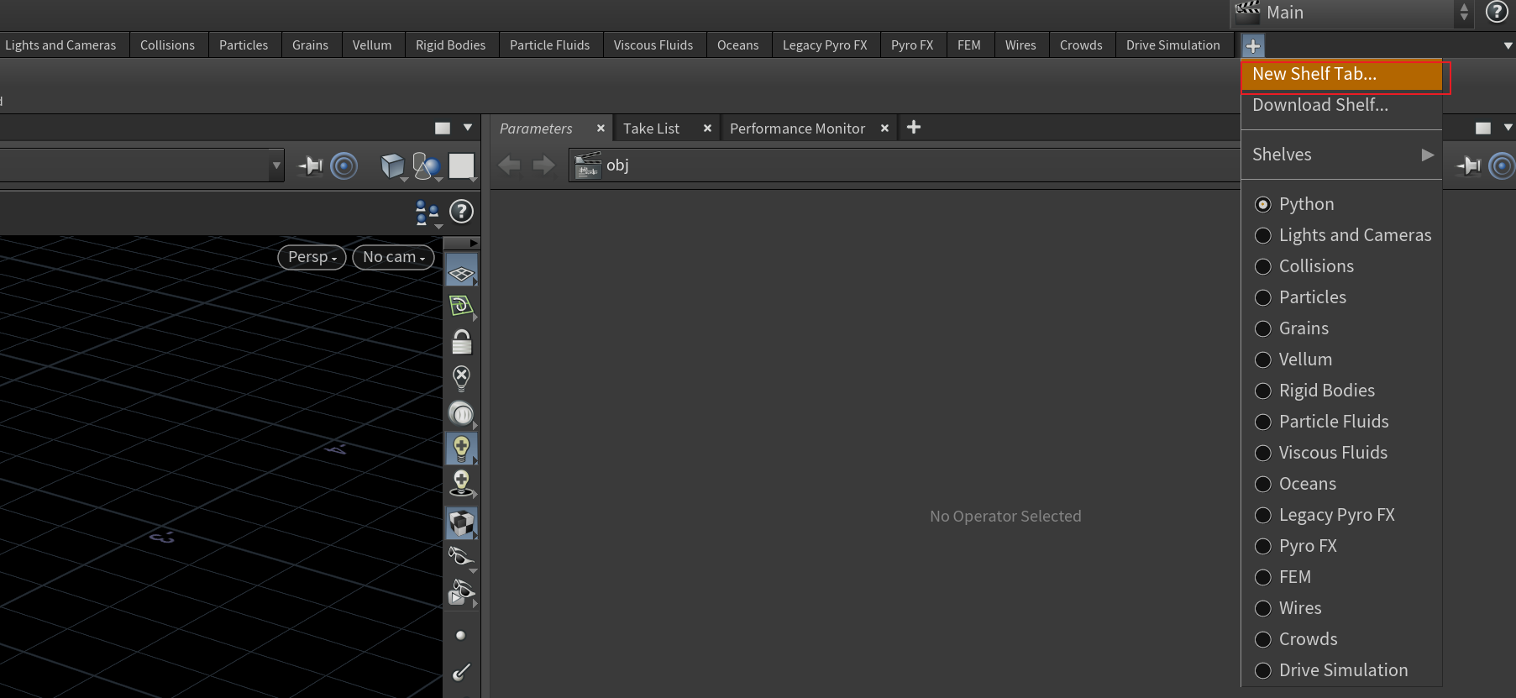Screen dimensions: 1516x698
Task: Choose Download Shelf... from the menu
Action: click(1341, 105)
